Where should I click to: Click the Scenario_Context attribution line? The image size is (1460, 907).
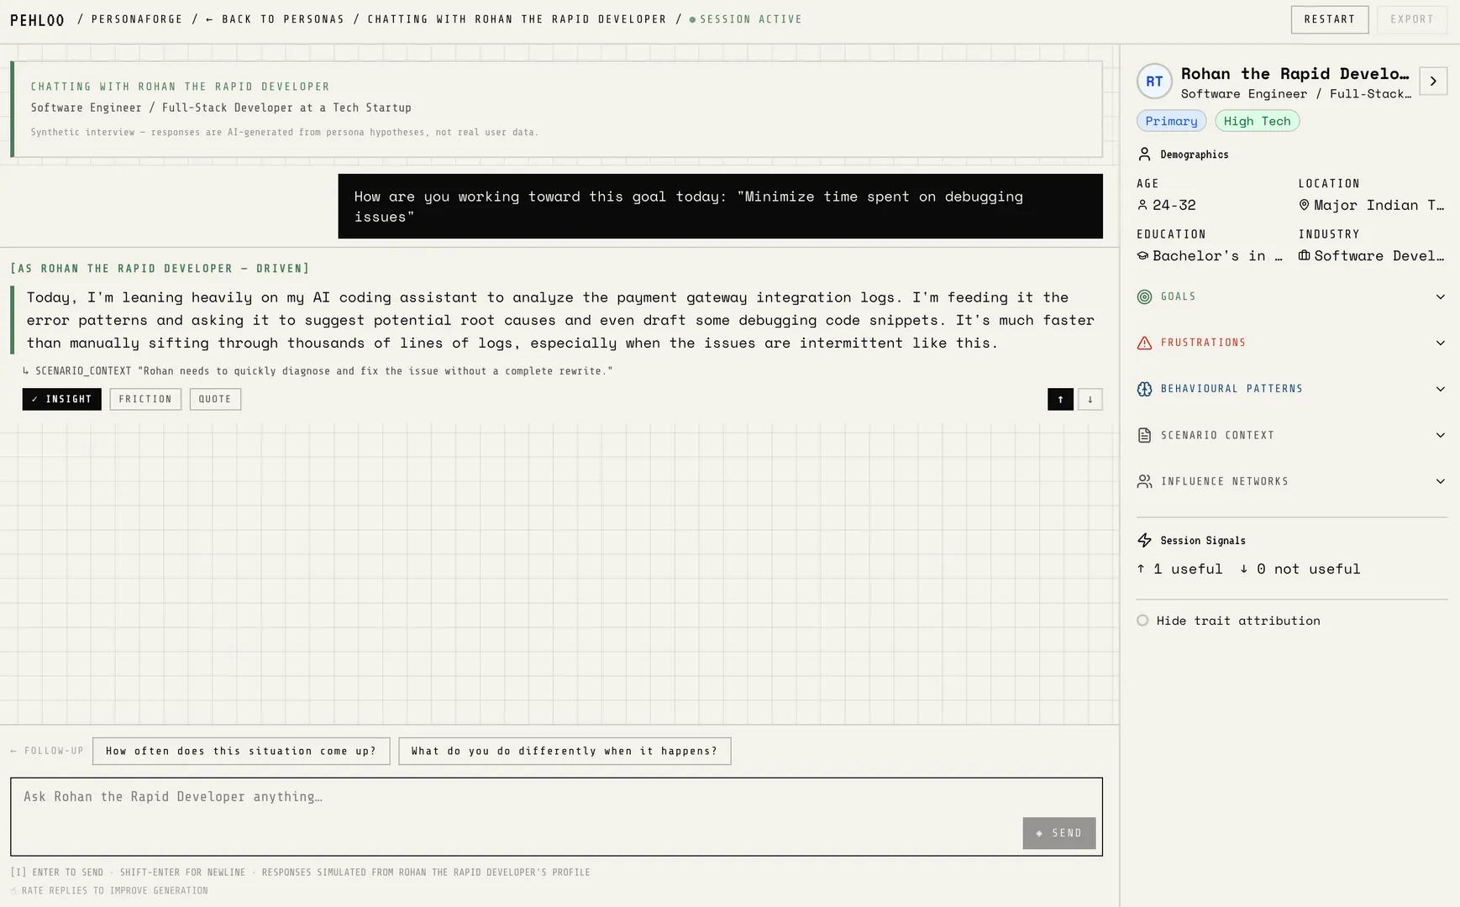[318, 370]
